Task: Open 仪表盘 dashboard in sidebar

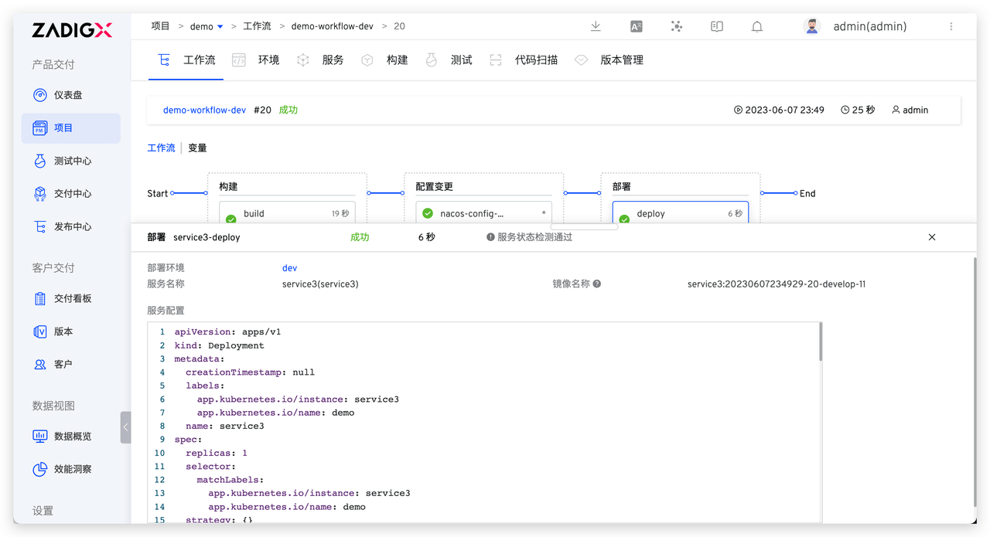Action: coord(68,95)
